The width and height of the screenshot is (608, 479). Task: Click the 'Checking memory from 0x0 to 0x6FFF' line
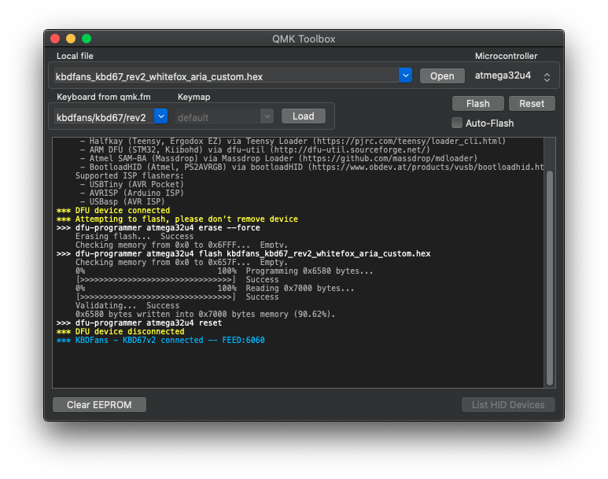pos(182,245)
